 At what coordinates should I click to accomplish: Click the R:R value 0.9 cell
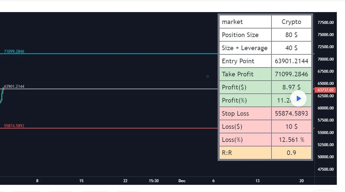tap(291, 153)
